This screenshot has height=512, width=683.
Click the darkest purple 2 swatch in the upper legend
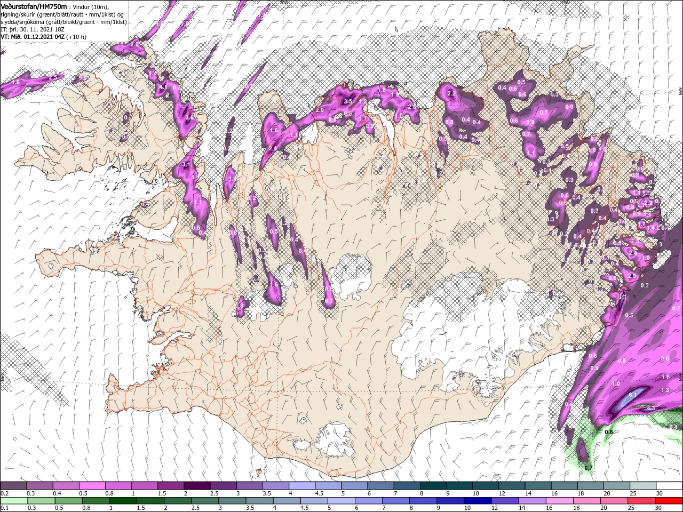196,486
